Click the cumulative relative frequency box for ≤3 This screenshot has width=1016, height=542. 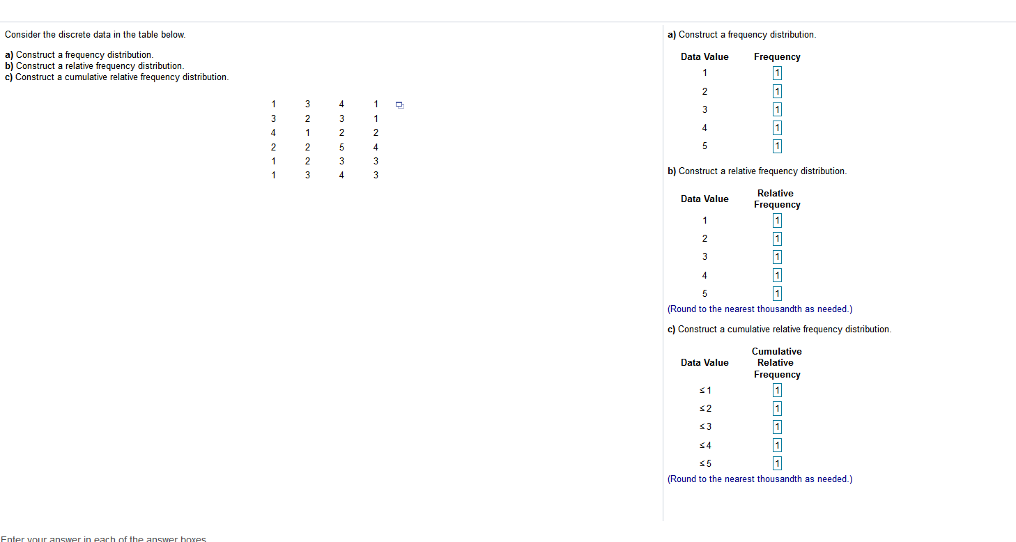[x=776, y=426]
